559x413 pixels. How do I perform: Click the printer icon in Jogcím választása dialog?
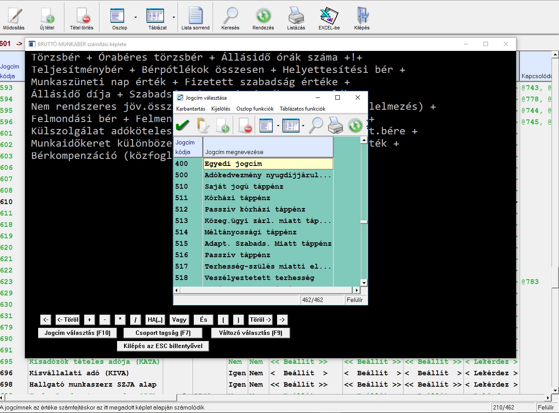(335, 126)
